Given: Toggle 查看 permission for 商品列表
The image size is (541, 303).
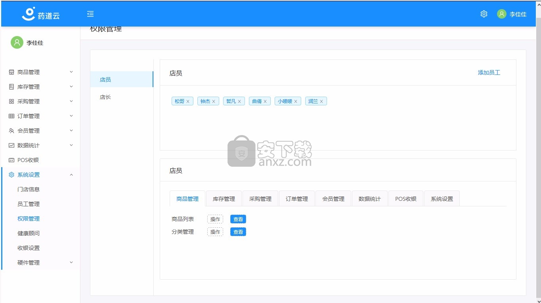Looking at the screenshot, I should click(238, 219).
